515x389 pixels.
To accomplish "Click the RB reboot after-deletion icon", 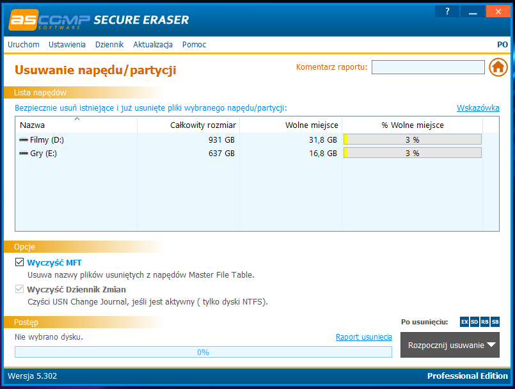I will tap(485, 322).
